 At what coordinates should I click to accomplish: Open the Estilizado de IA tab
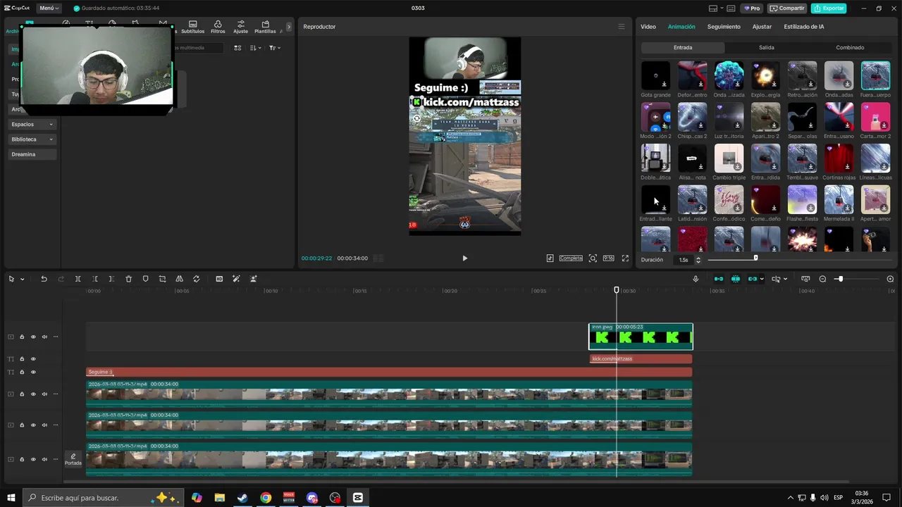pos(804,27)
